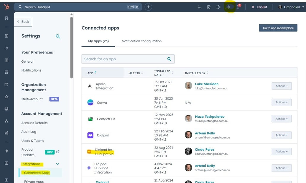Screen dimensions: 306x183
Task: Open Actions dropdown for Dialpad for HubSpot v2
Action: (282, 152)
